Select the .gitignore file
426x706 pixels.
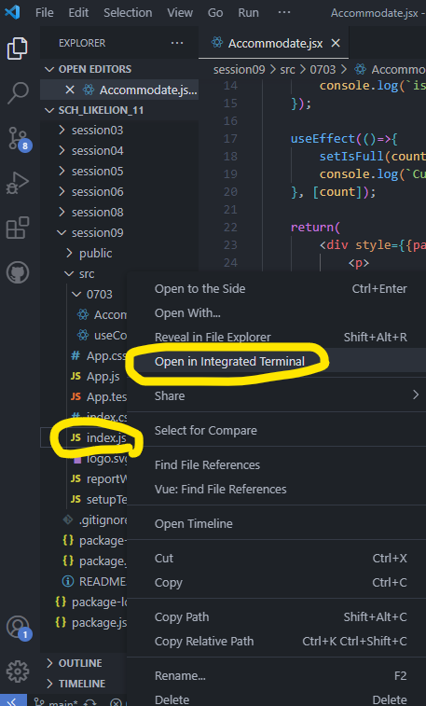(x=84, y=520)
